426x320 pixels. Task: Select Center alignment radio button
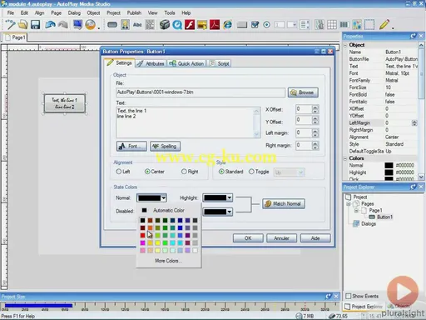[x=147, y=172]
